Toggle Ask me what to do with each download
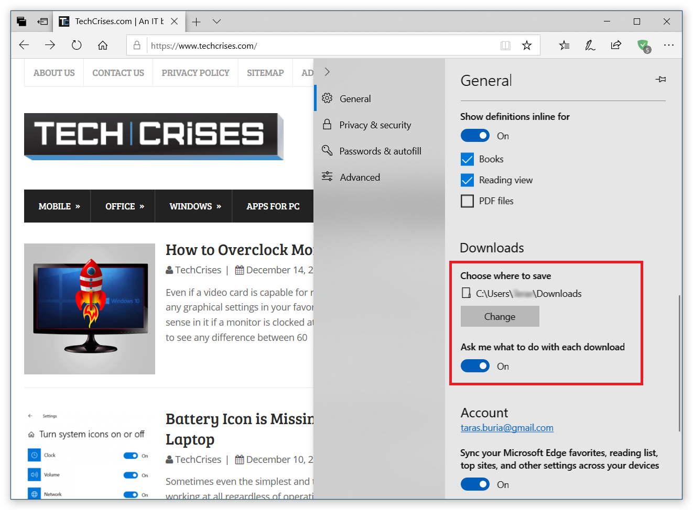This screenshot has width=693, height=510. click(x=475, y=366)
